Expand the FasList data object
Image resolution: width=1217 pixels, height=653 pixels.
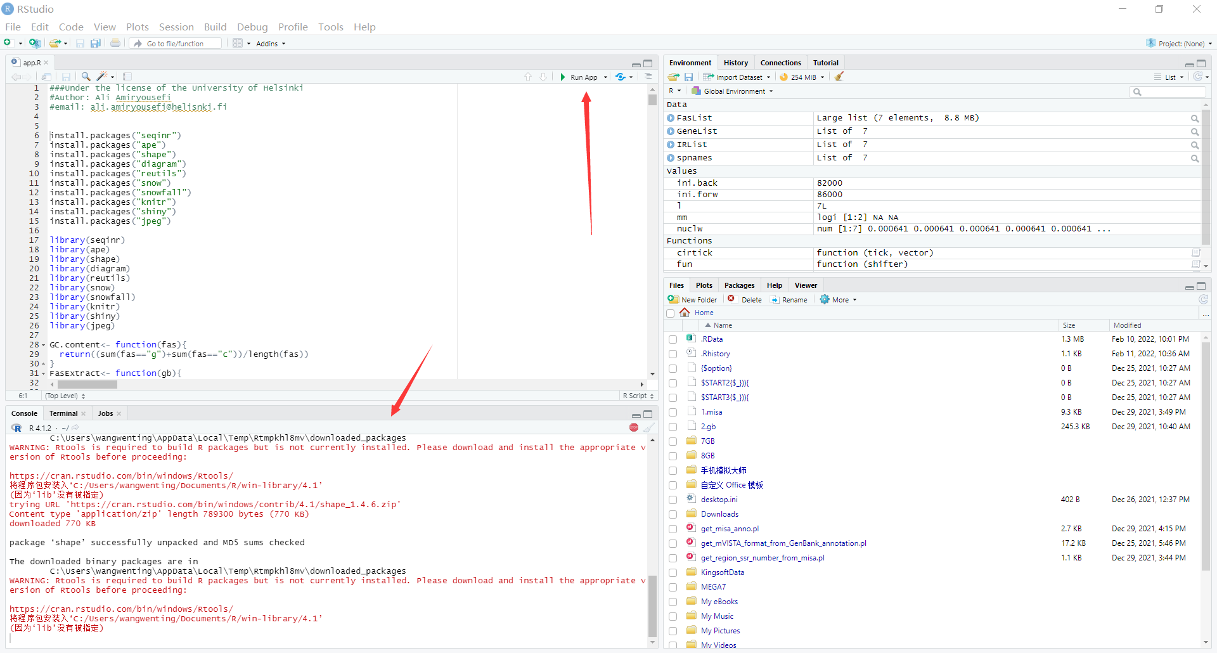click(671, 118)
